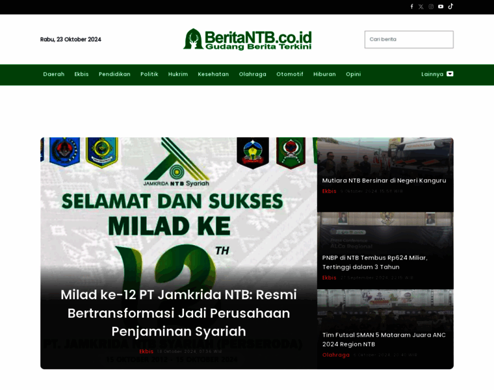Expand the Lainnya dropdown arrow
Screen dimensions: 494x390
point(450,74)
